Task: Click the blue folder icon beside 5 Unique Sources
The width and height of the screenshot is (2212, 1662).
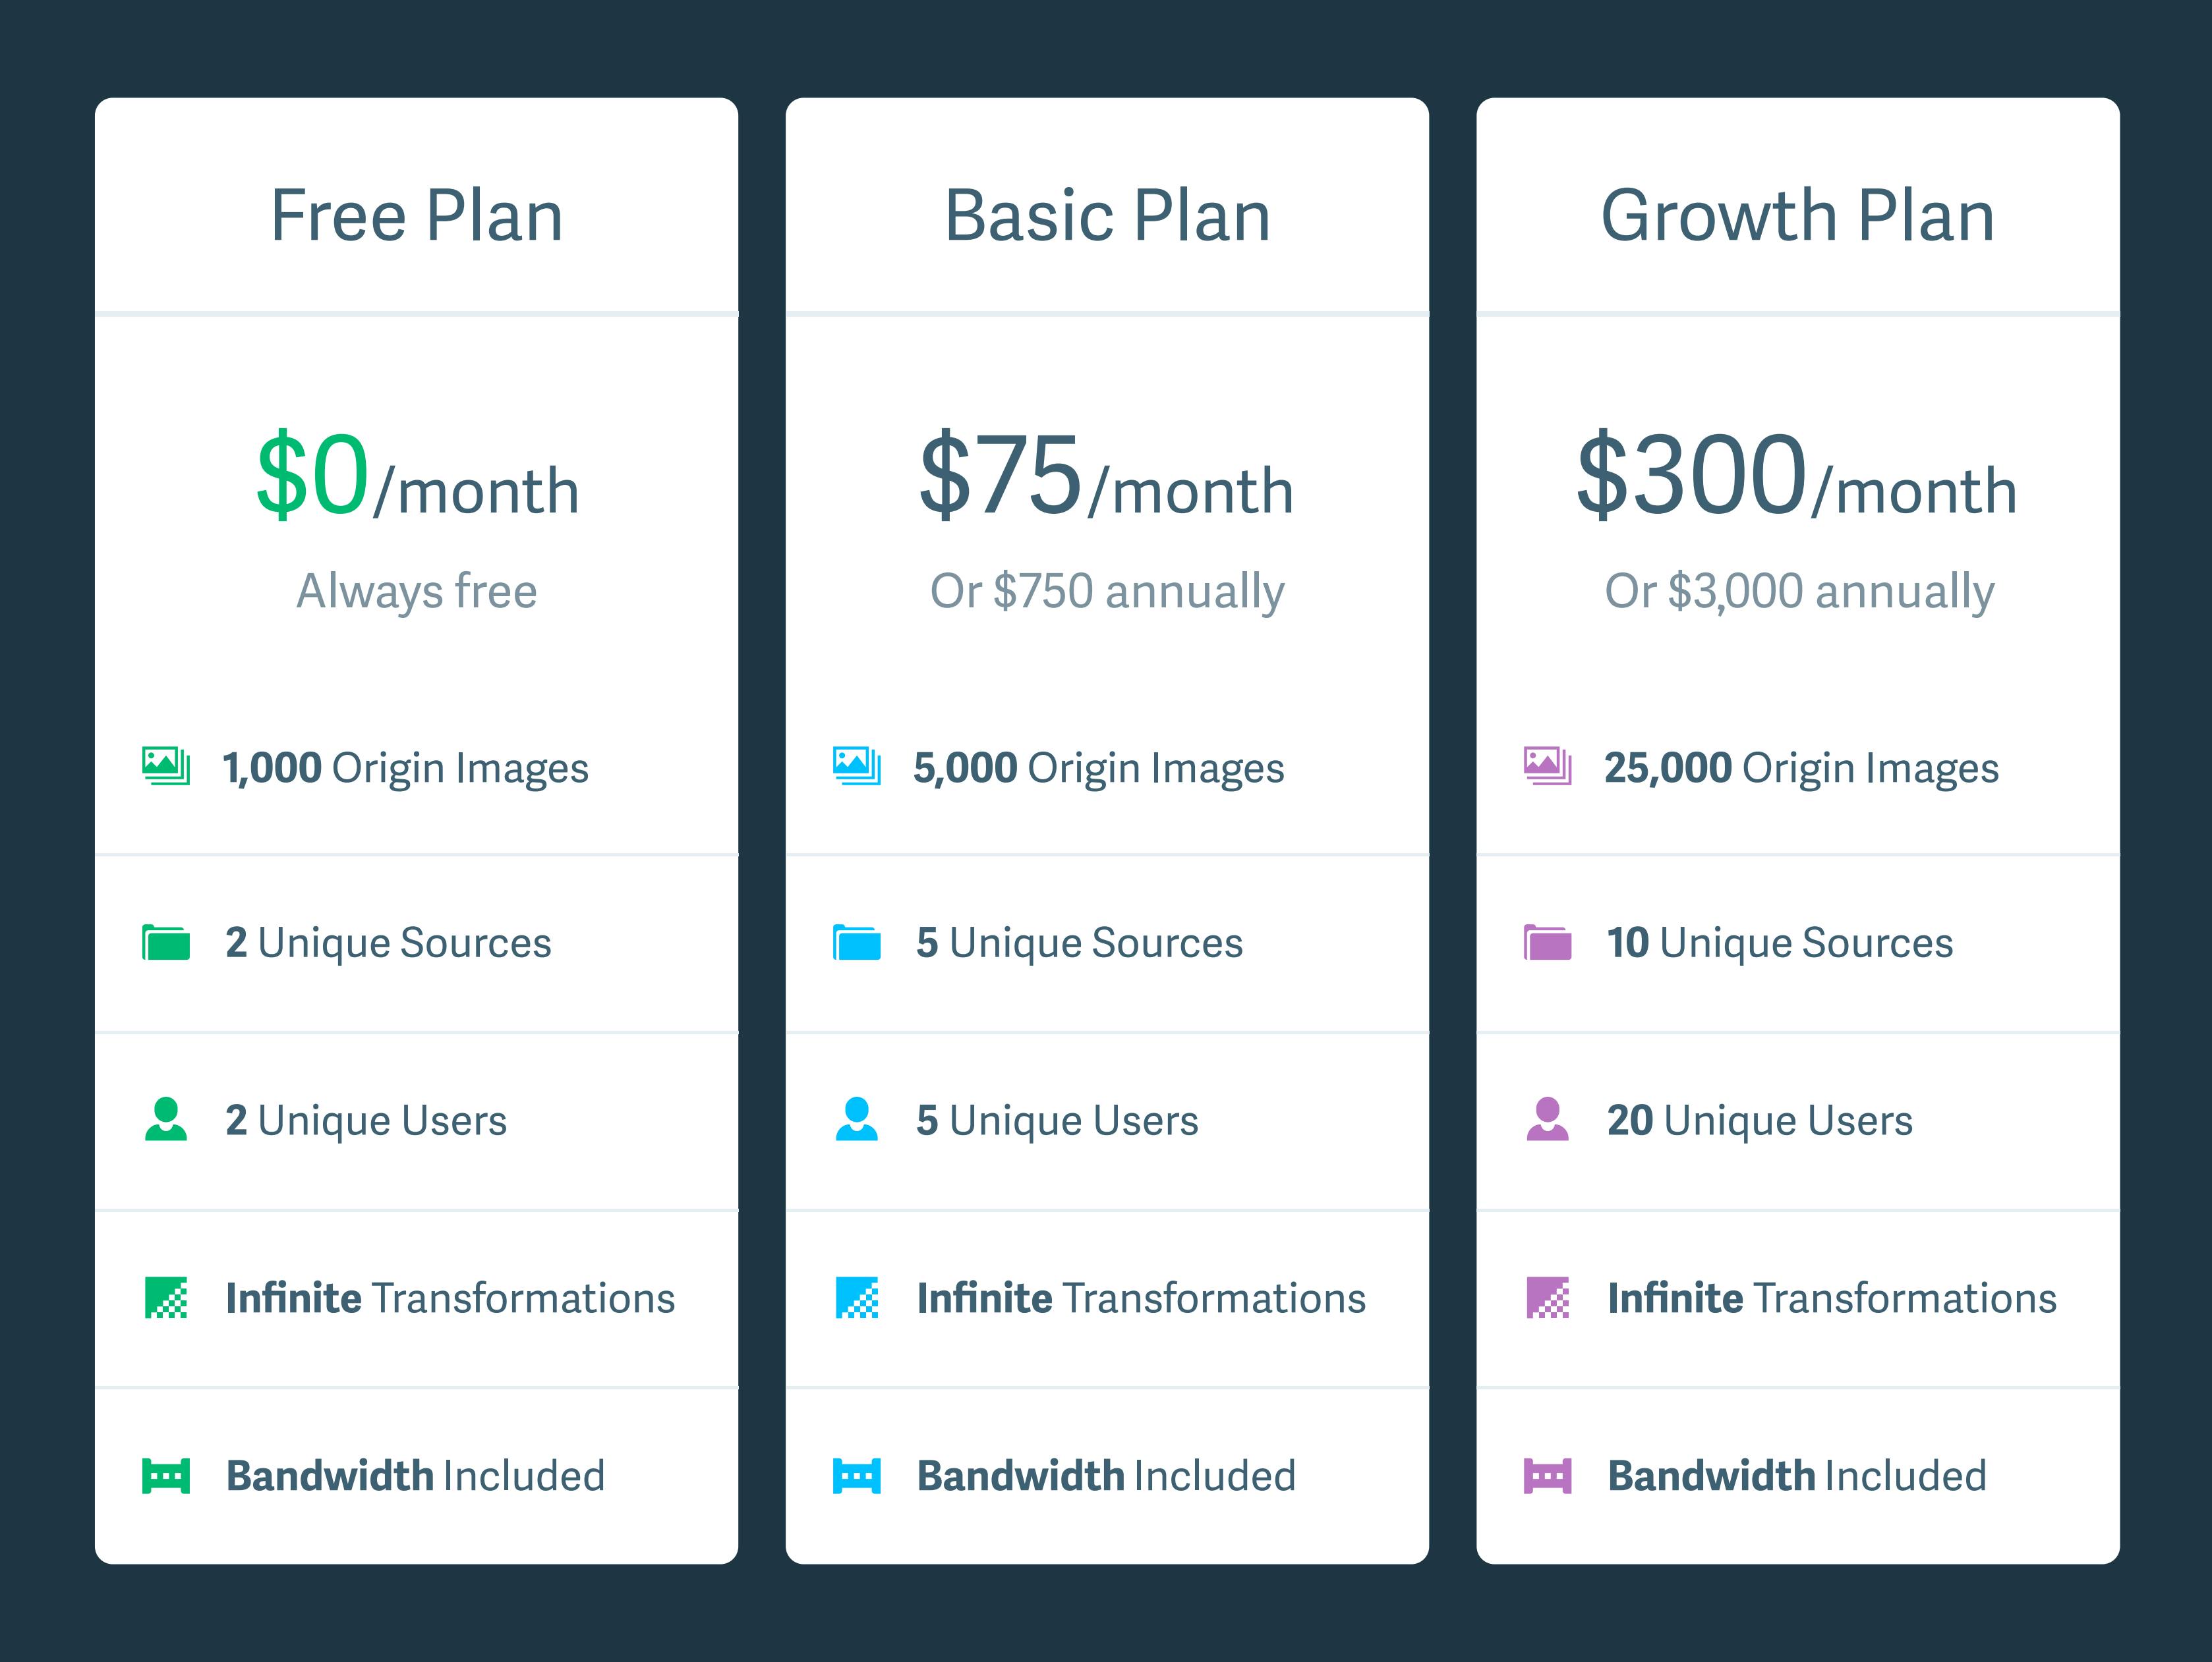Action: coord(857,941)
